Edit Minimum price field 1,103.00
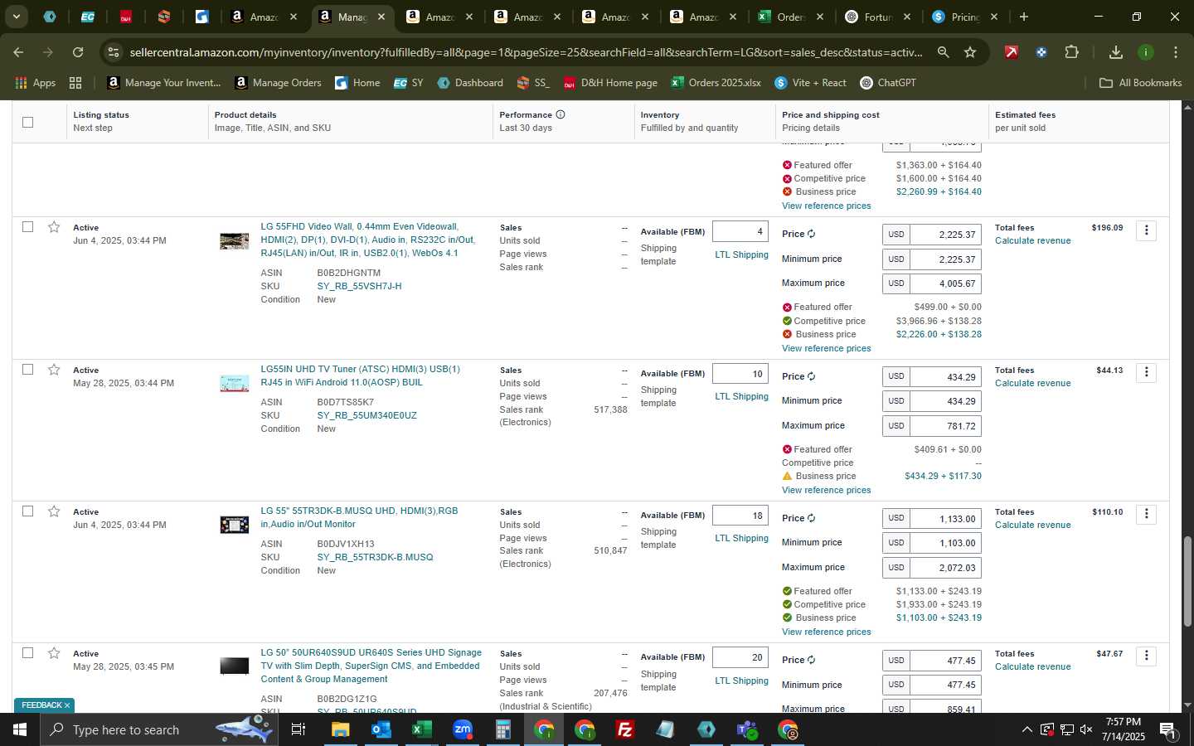Image resolution: width=1194 pixels, height=746 pixels. (945, 543)
